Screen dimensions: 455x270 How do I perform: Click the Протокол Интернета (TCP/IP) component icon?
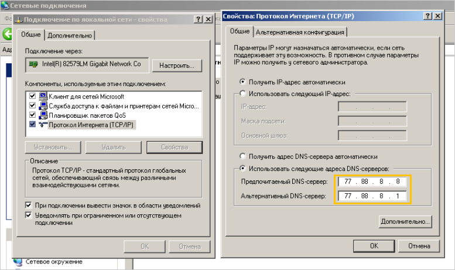coord(43,125)
